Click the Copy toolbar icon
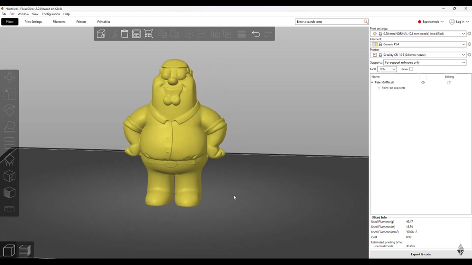Image resolution: width=472 pixels, height=265 pixels. pyautogui.click(x=163, y=34)
